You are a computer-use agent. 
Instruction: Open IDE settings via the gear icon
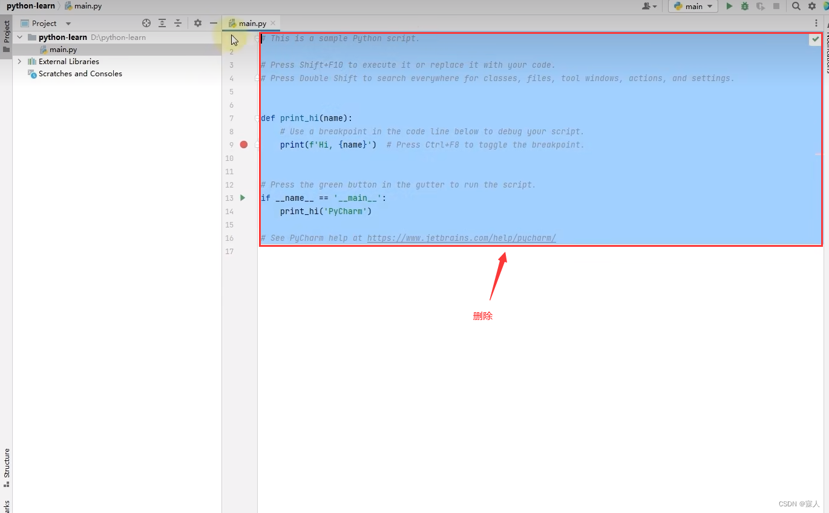point(811,6)
